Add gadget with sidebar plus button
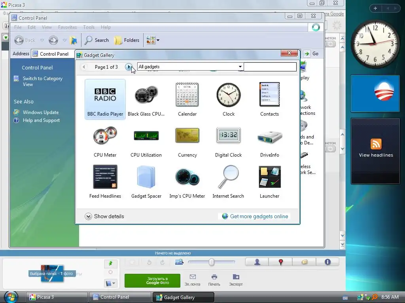Screen dimensions: 405x303 [375, 8]
